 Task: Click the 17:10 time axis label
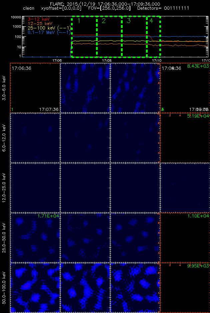point(156,60)
